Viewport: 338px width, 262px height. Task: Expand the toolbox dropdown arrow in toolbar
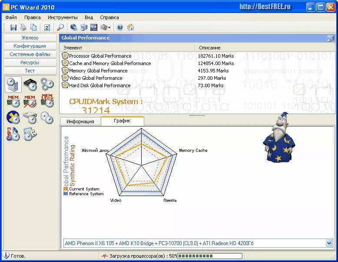tap(109, 28)
